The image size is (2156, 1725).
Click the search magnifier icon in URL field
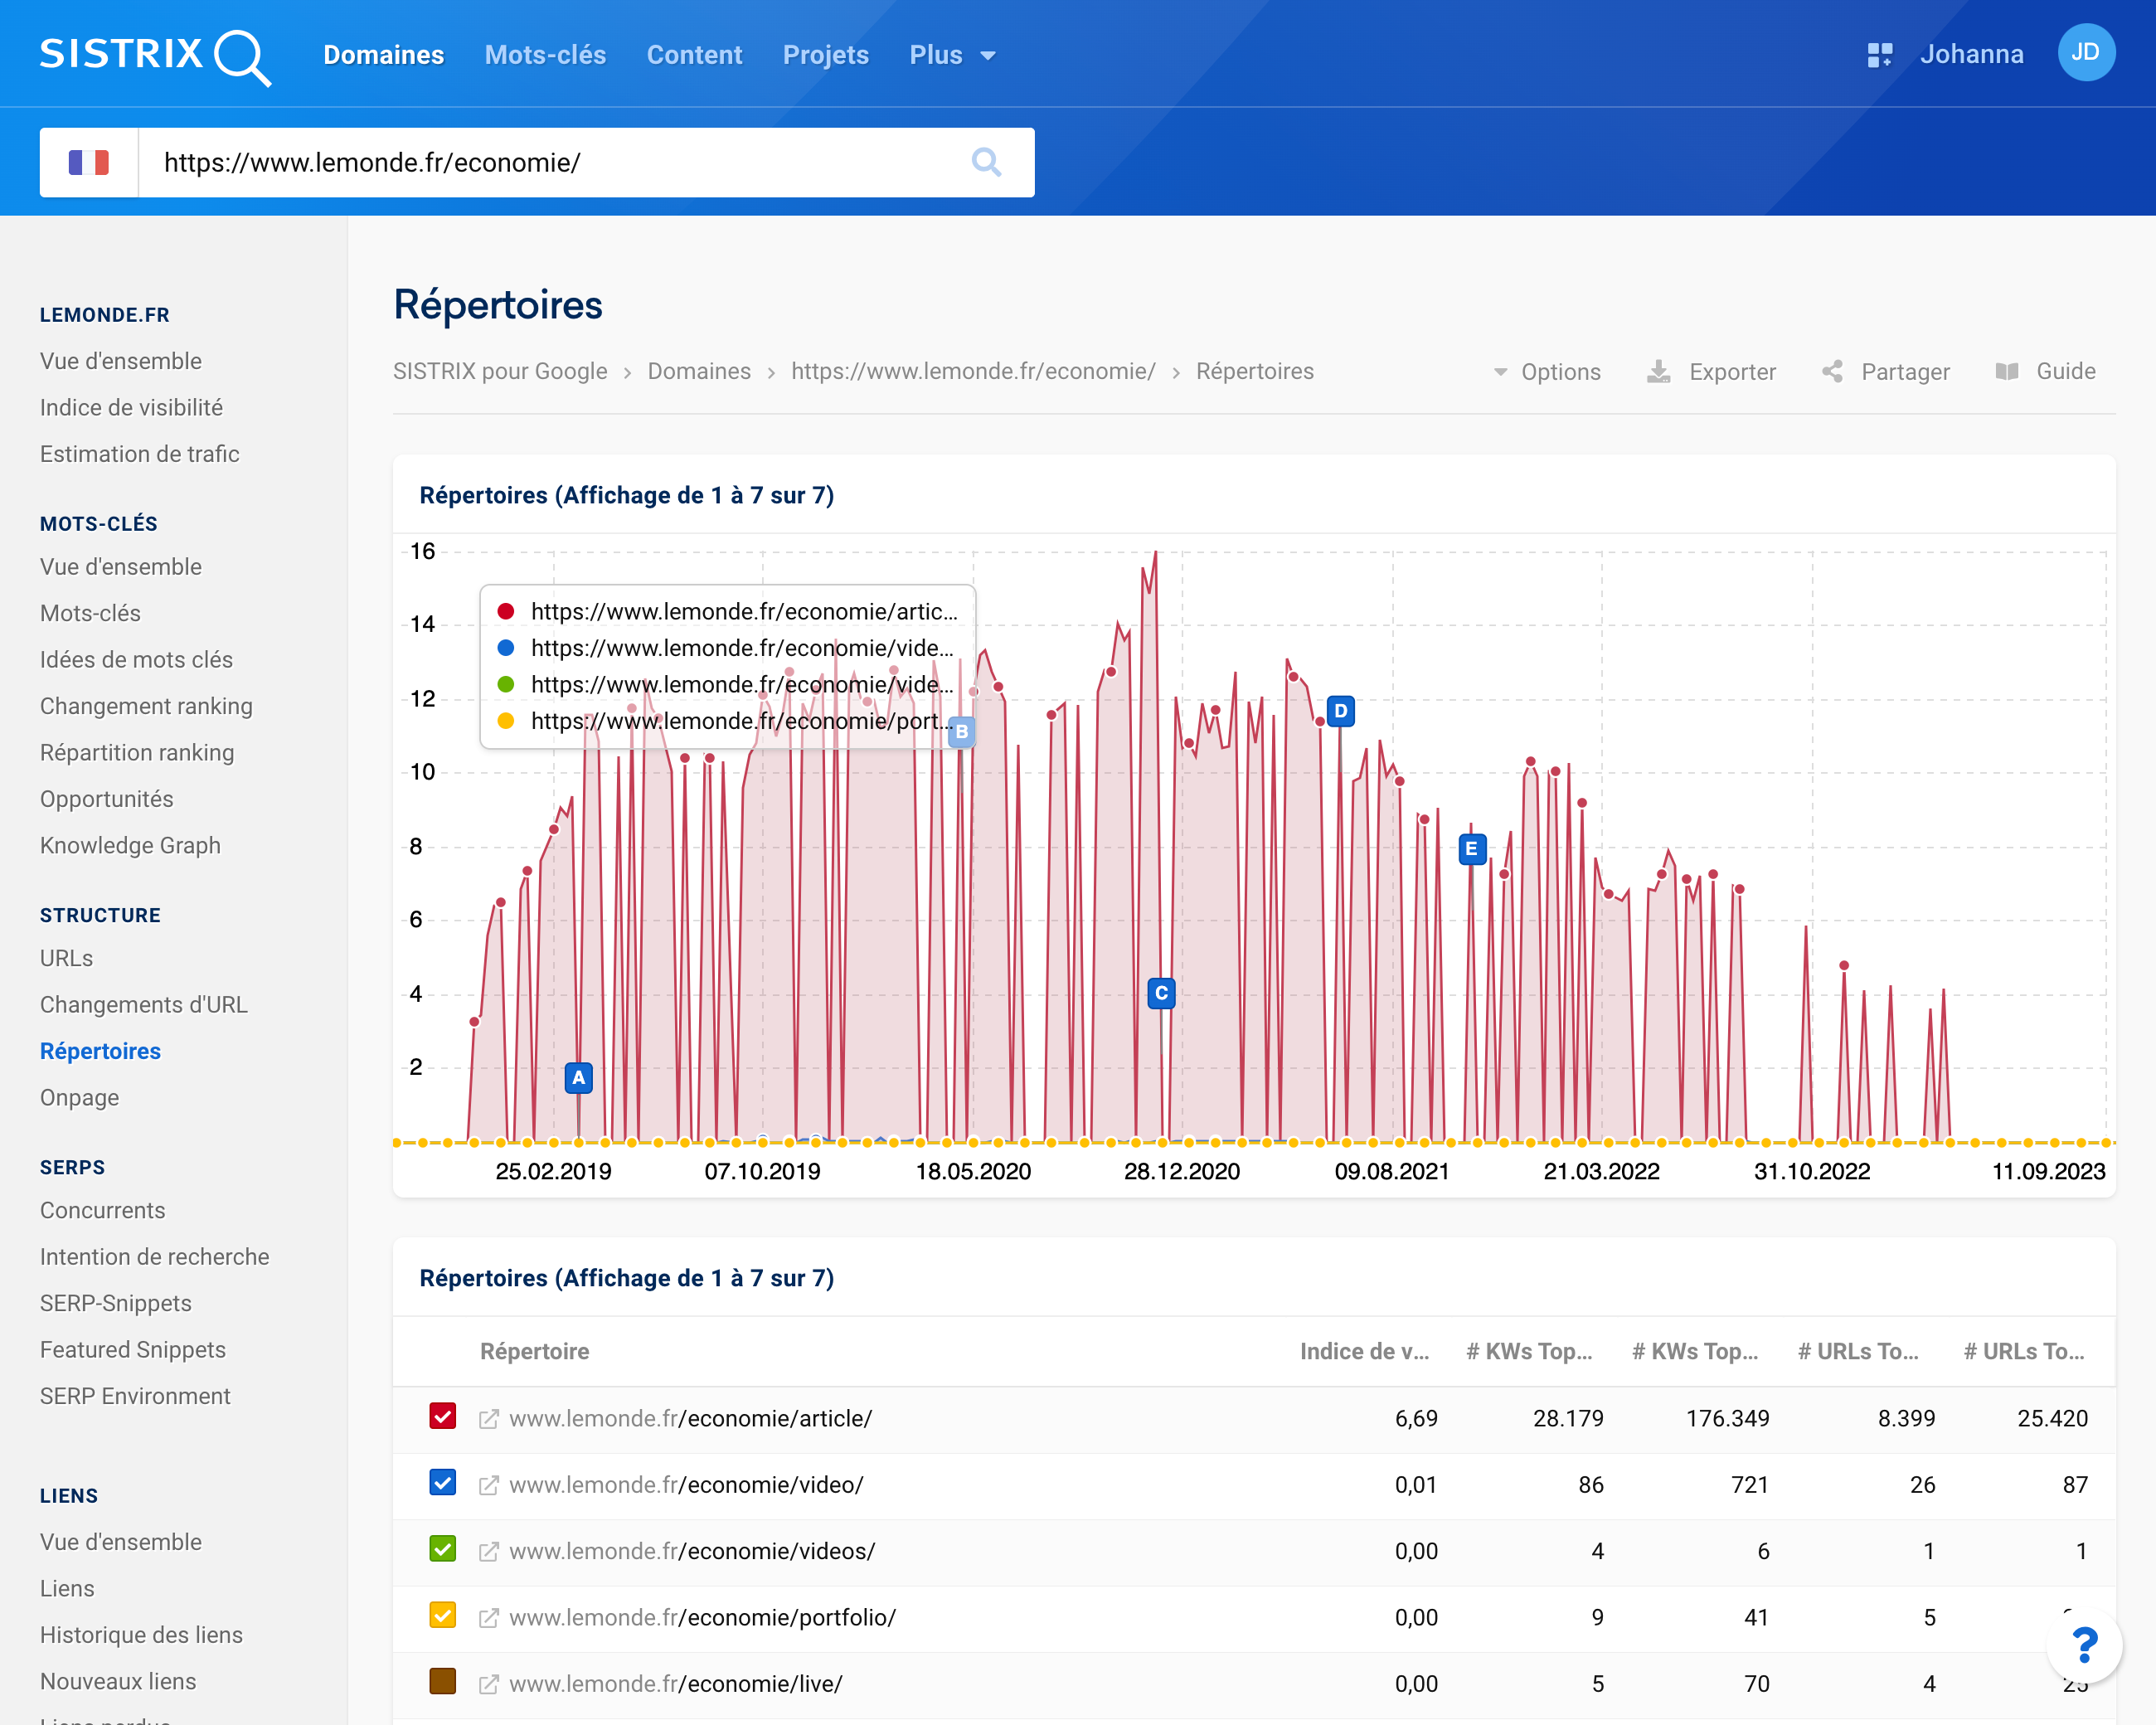pyautogui.click(x=986, y=162)
